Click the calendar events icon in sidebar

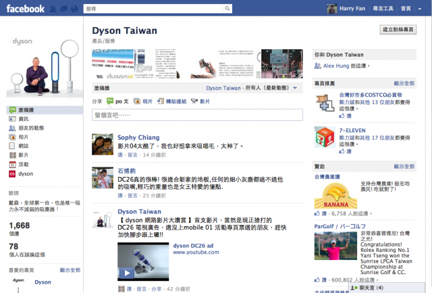12,165
